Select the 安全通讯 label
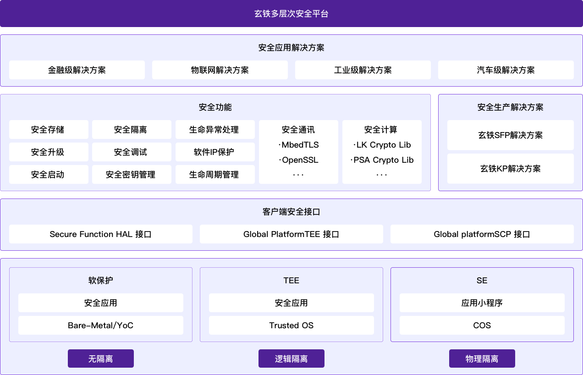583x375 pixels. 298,130
